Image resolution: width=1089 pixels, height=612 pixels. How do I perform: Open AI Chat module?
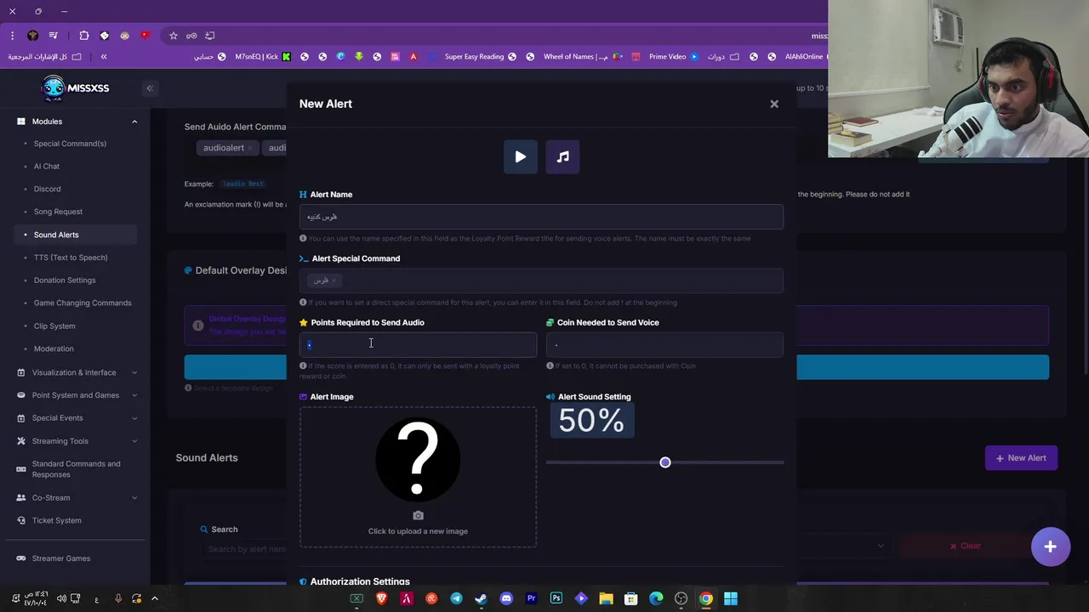[x=47, y=167]
